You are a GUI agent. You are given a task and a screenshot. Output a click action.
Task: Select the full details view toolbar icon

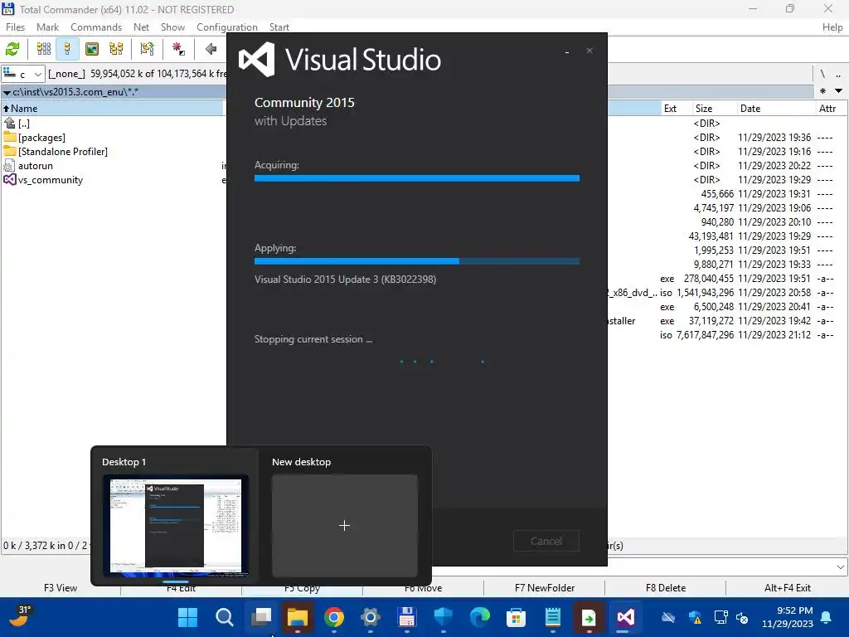coord(68,49)
